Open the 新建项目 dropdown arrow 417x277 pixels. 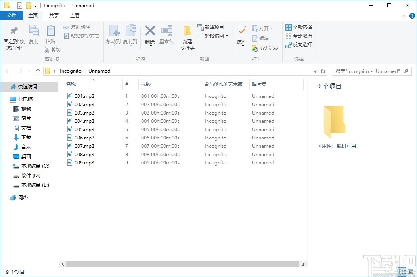tap(226, 27)
